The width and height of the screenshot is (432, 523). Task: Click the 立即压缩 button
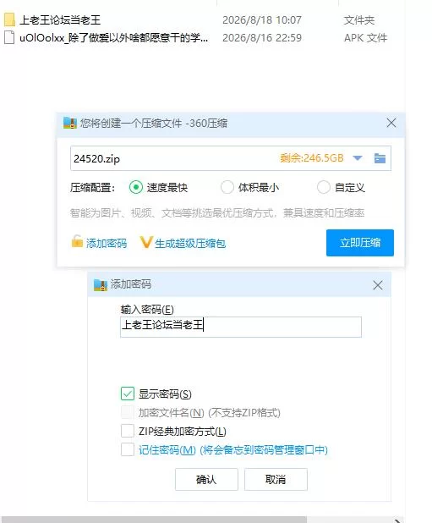click(x=360, y=243)
